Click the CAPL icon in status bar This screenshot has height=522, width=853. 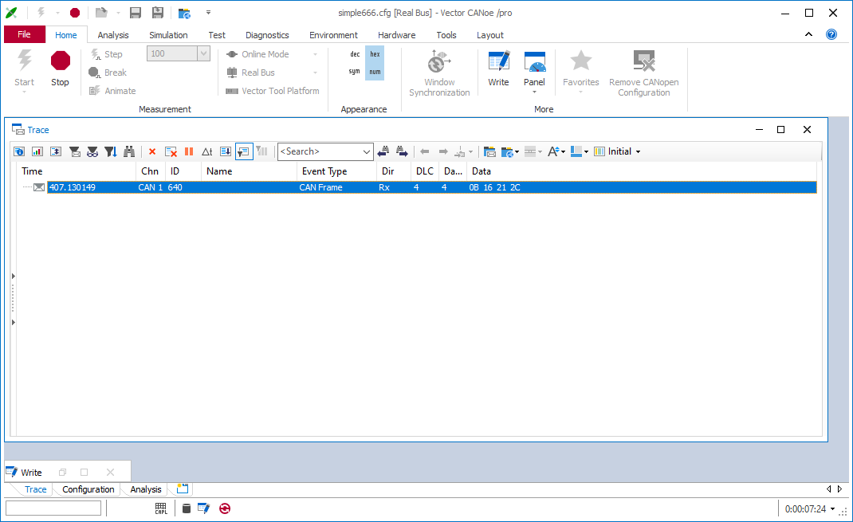pyautogui.click(x=161, y=508)
